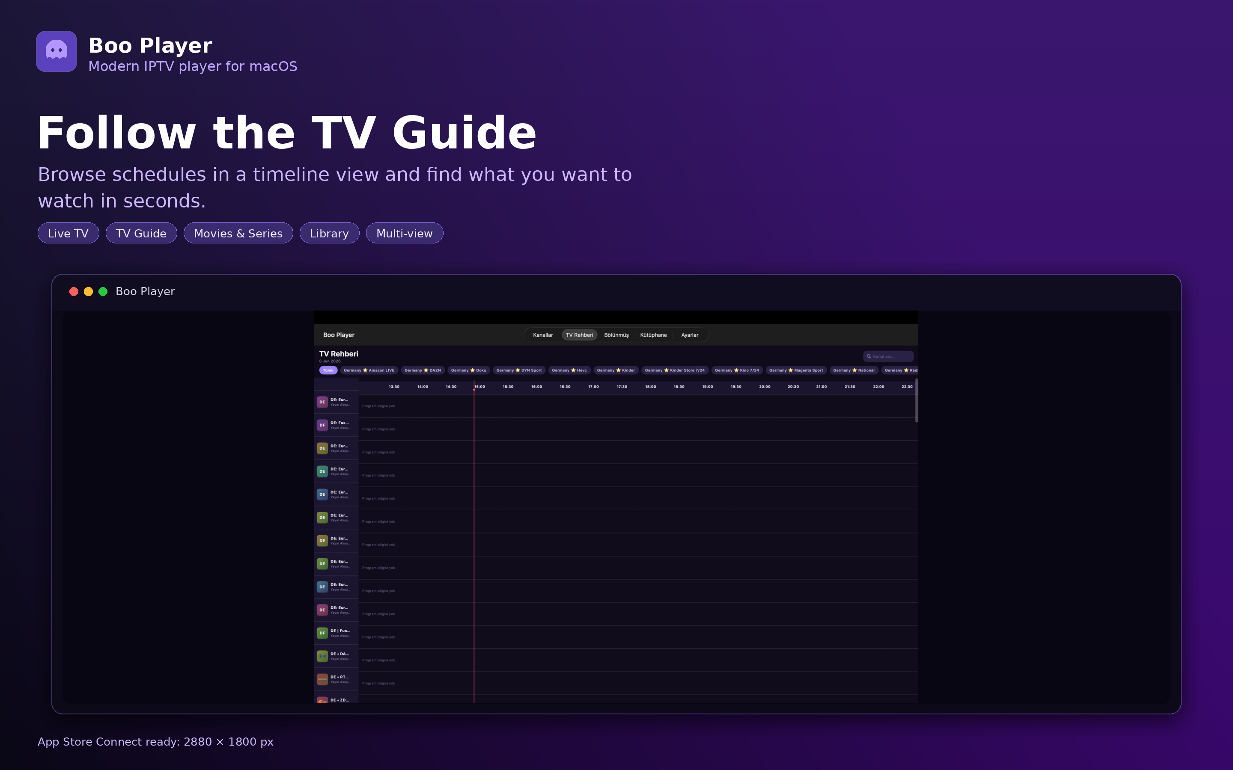Click the Live TV pill

tap(68, 233)
